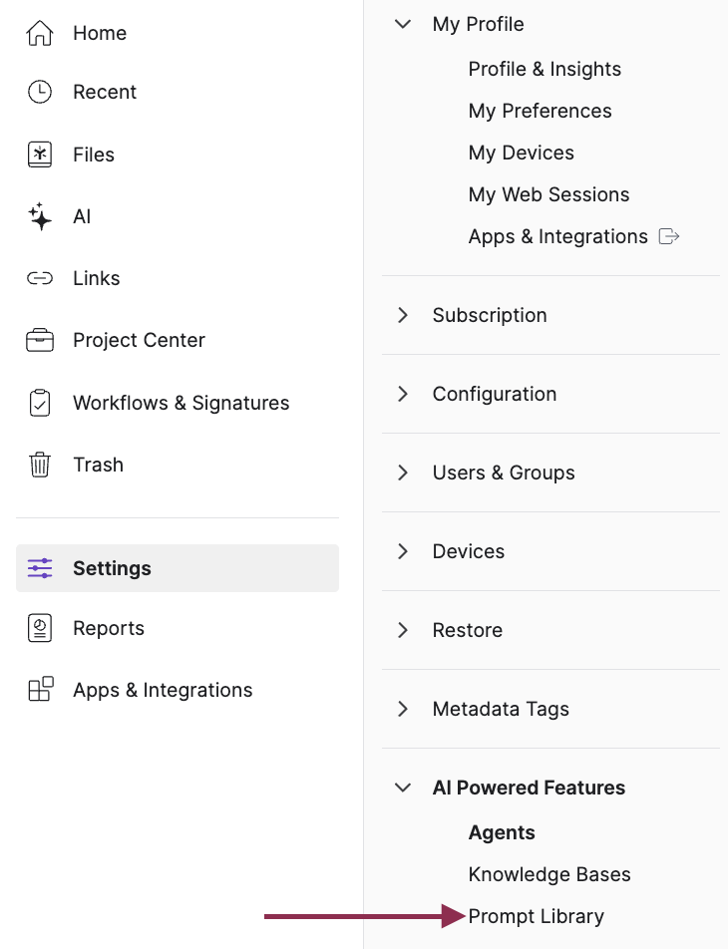Open Prompt Library under AI Powered Features
728x949 pixels.
tap(537, 916)
